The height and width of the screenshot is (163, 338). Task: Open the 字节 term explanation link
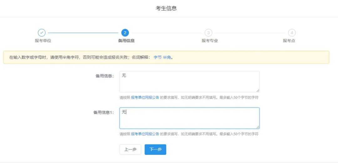pyautogui.click(x=157, y=57)
